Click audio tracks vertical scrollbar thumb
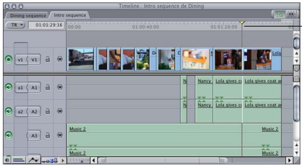Screen dimensions: 302x166 pos(297,103)
